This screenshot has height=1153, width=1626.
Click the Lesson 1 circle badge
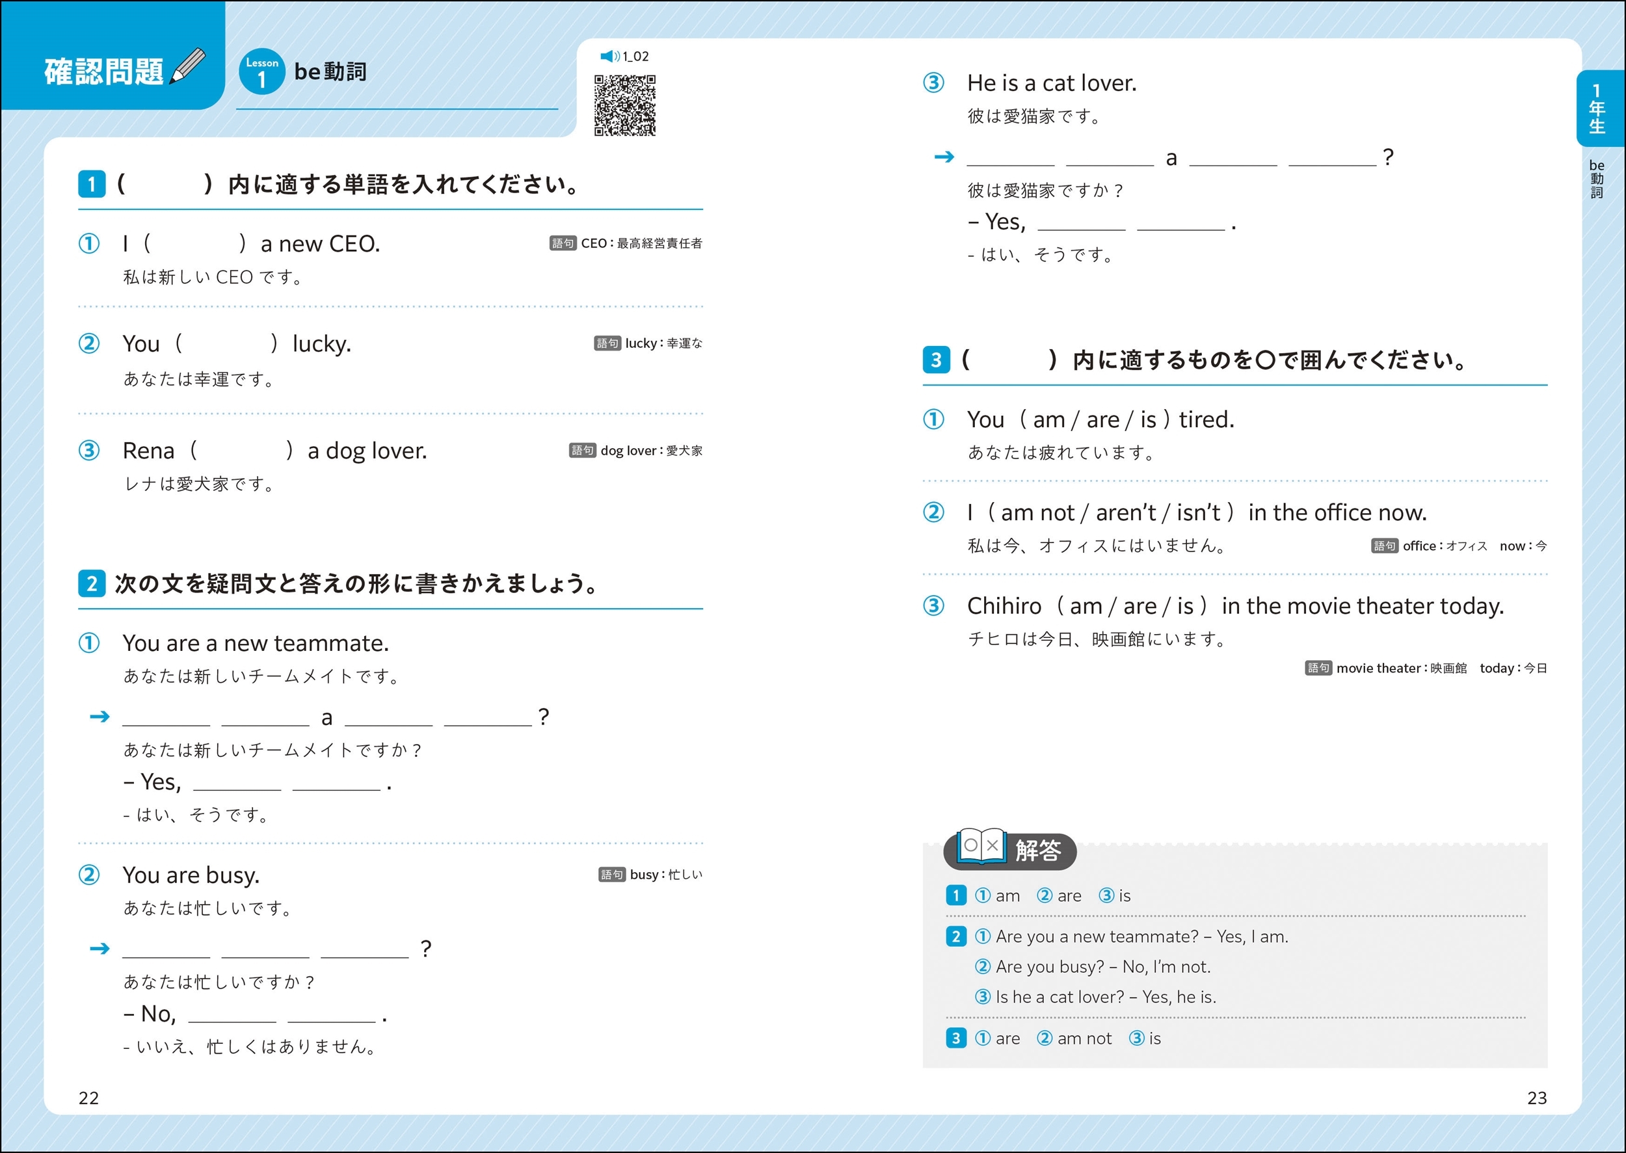[262, 72]
